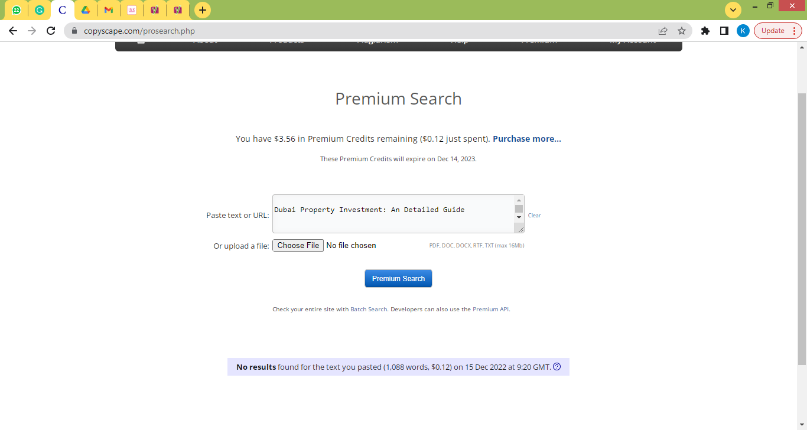Open the Batch Search link

coord(369,309)
